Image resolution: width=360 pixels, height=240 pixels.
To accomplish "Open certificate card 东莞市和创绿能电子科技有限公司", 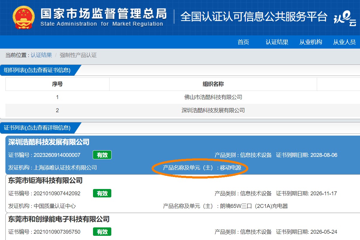I will coord(59,219).
